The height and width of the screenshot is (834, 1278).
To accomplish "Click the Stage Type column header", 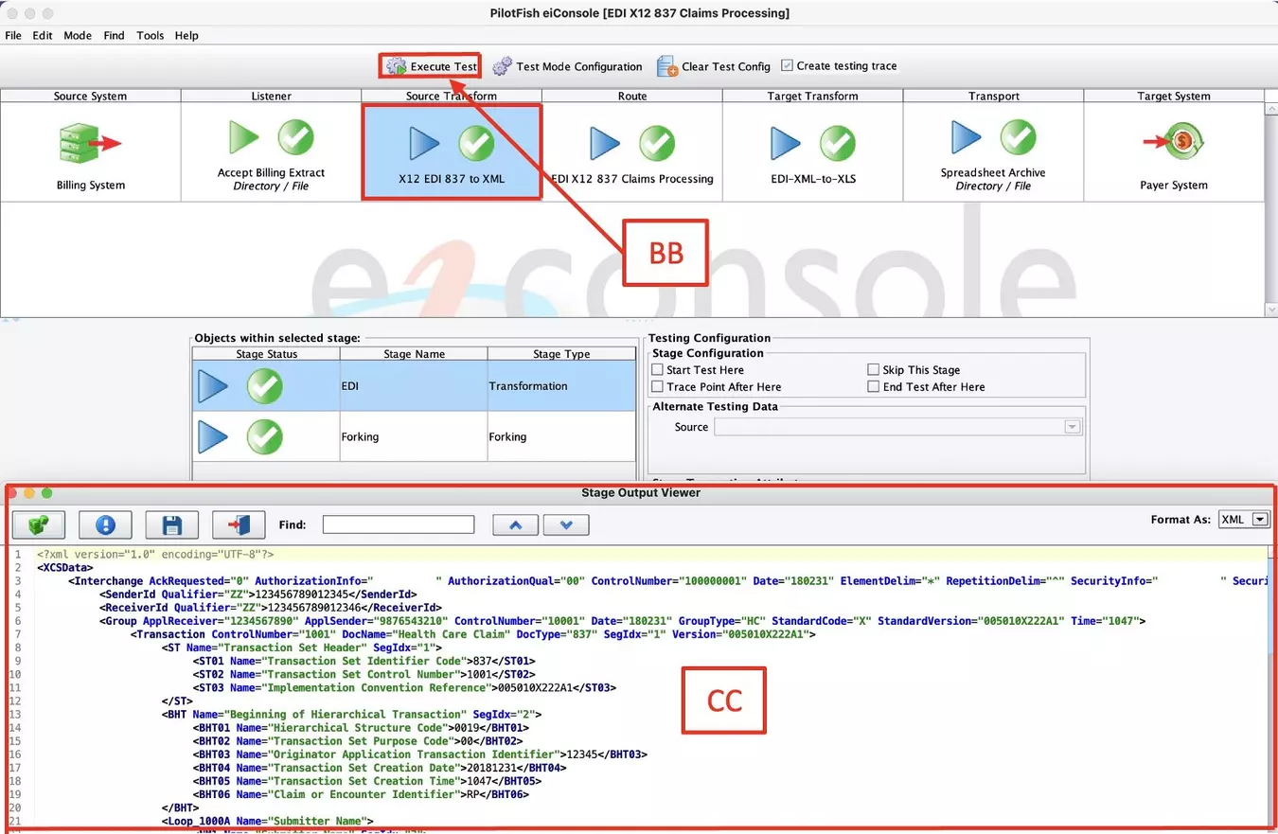I will click(x=561, y=354).
